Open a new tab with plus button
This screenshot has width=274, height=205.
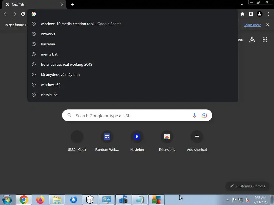(72, 5)
